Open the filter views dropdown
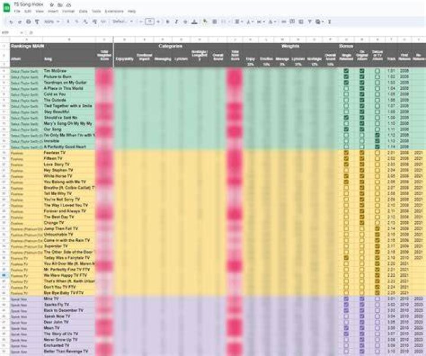Screen dimensions: 426x356 (x=319, y=22)
